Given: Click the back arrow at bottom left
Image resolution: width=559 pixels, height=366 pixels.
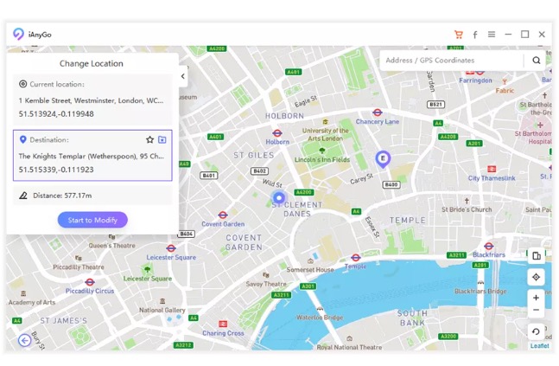Looking at the screenshot, I should tap(24, 340).
